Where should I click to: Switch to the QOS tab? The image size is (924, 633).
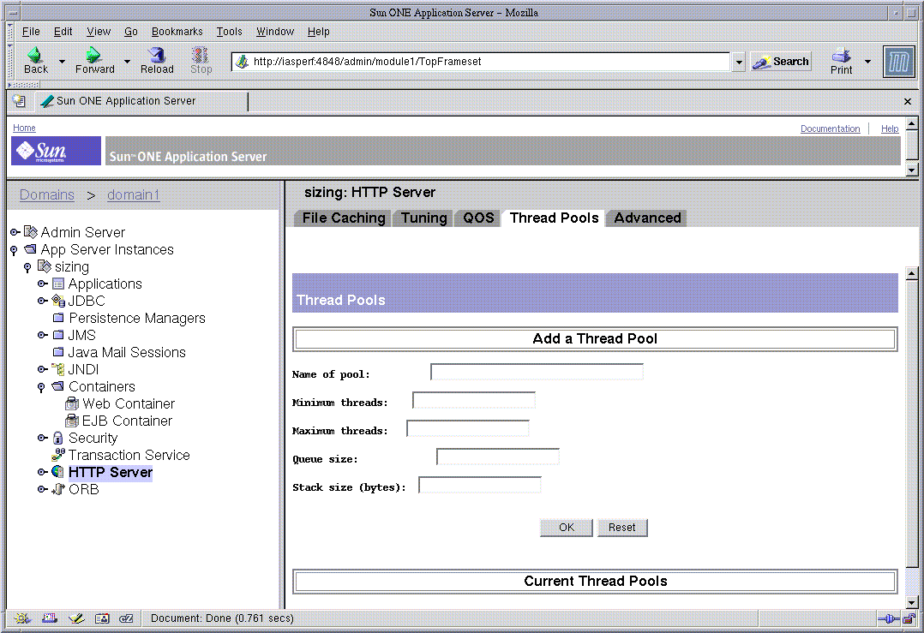(x=478, y=218)
